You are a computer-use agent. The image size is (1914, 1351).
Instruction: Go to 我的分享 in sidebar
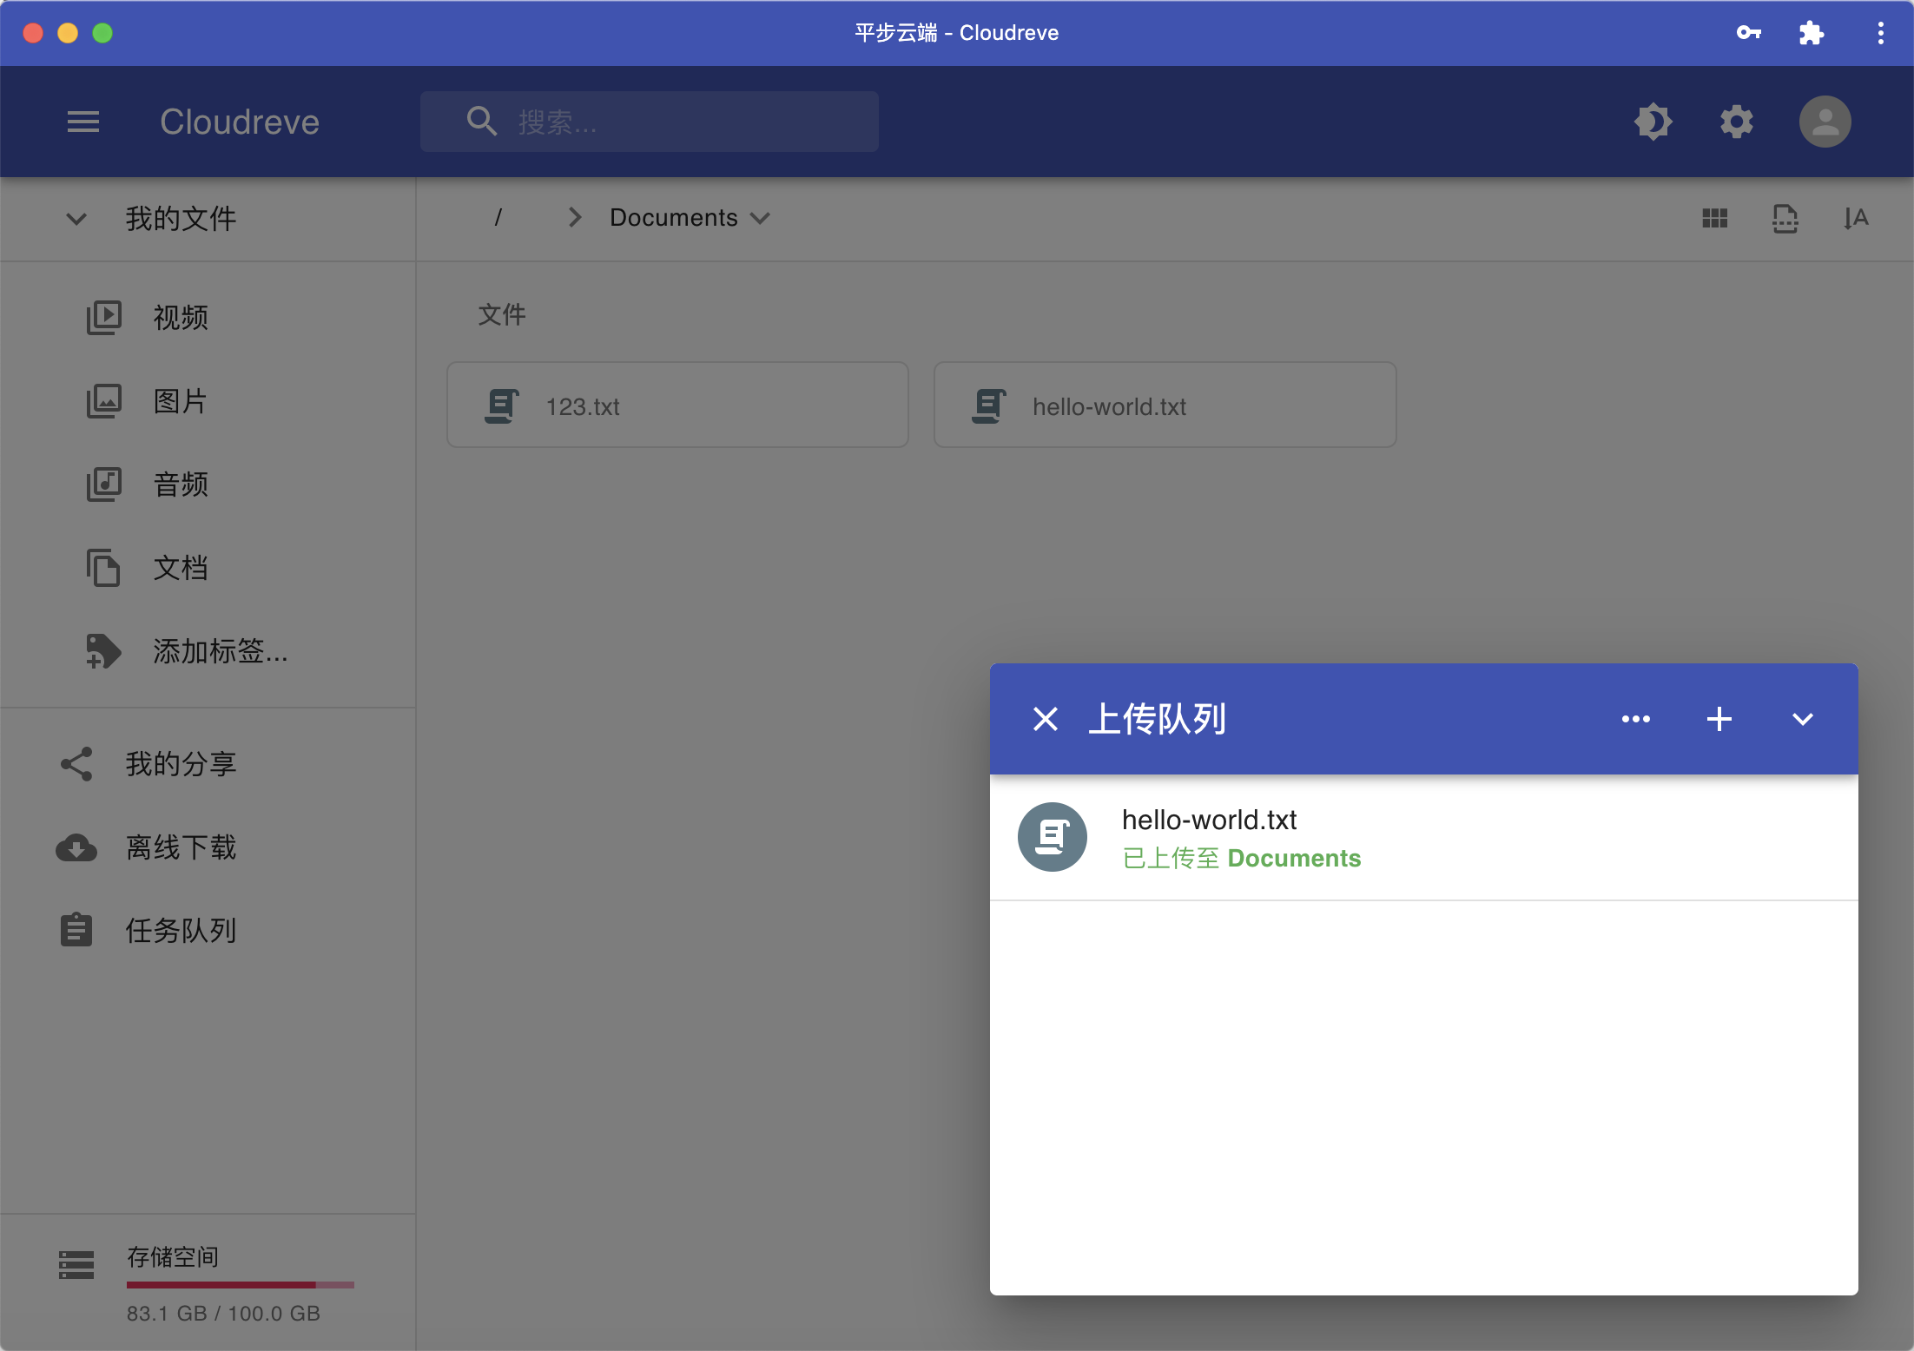tap(181, 764)
